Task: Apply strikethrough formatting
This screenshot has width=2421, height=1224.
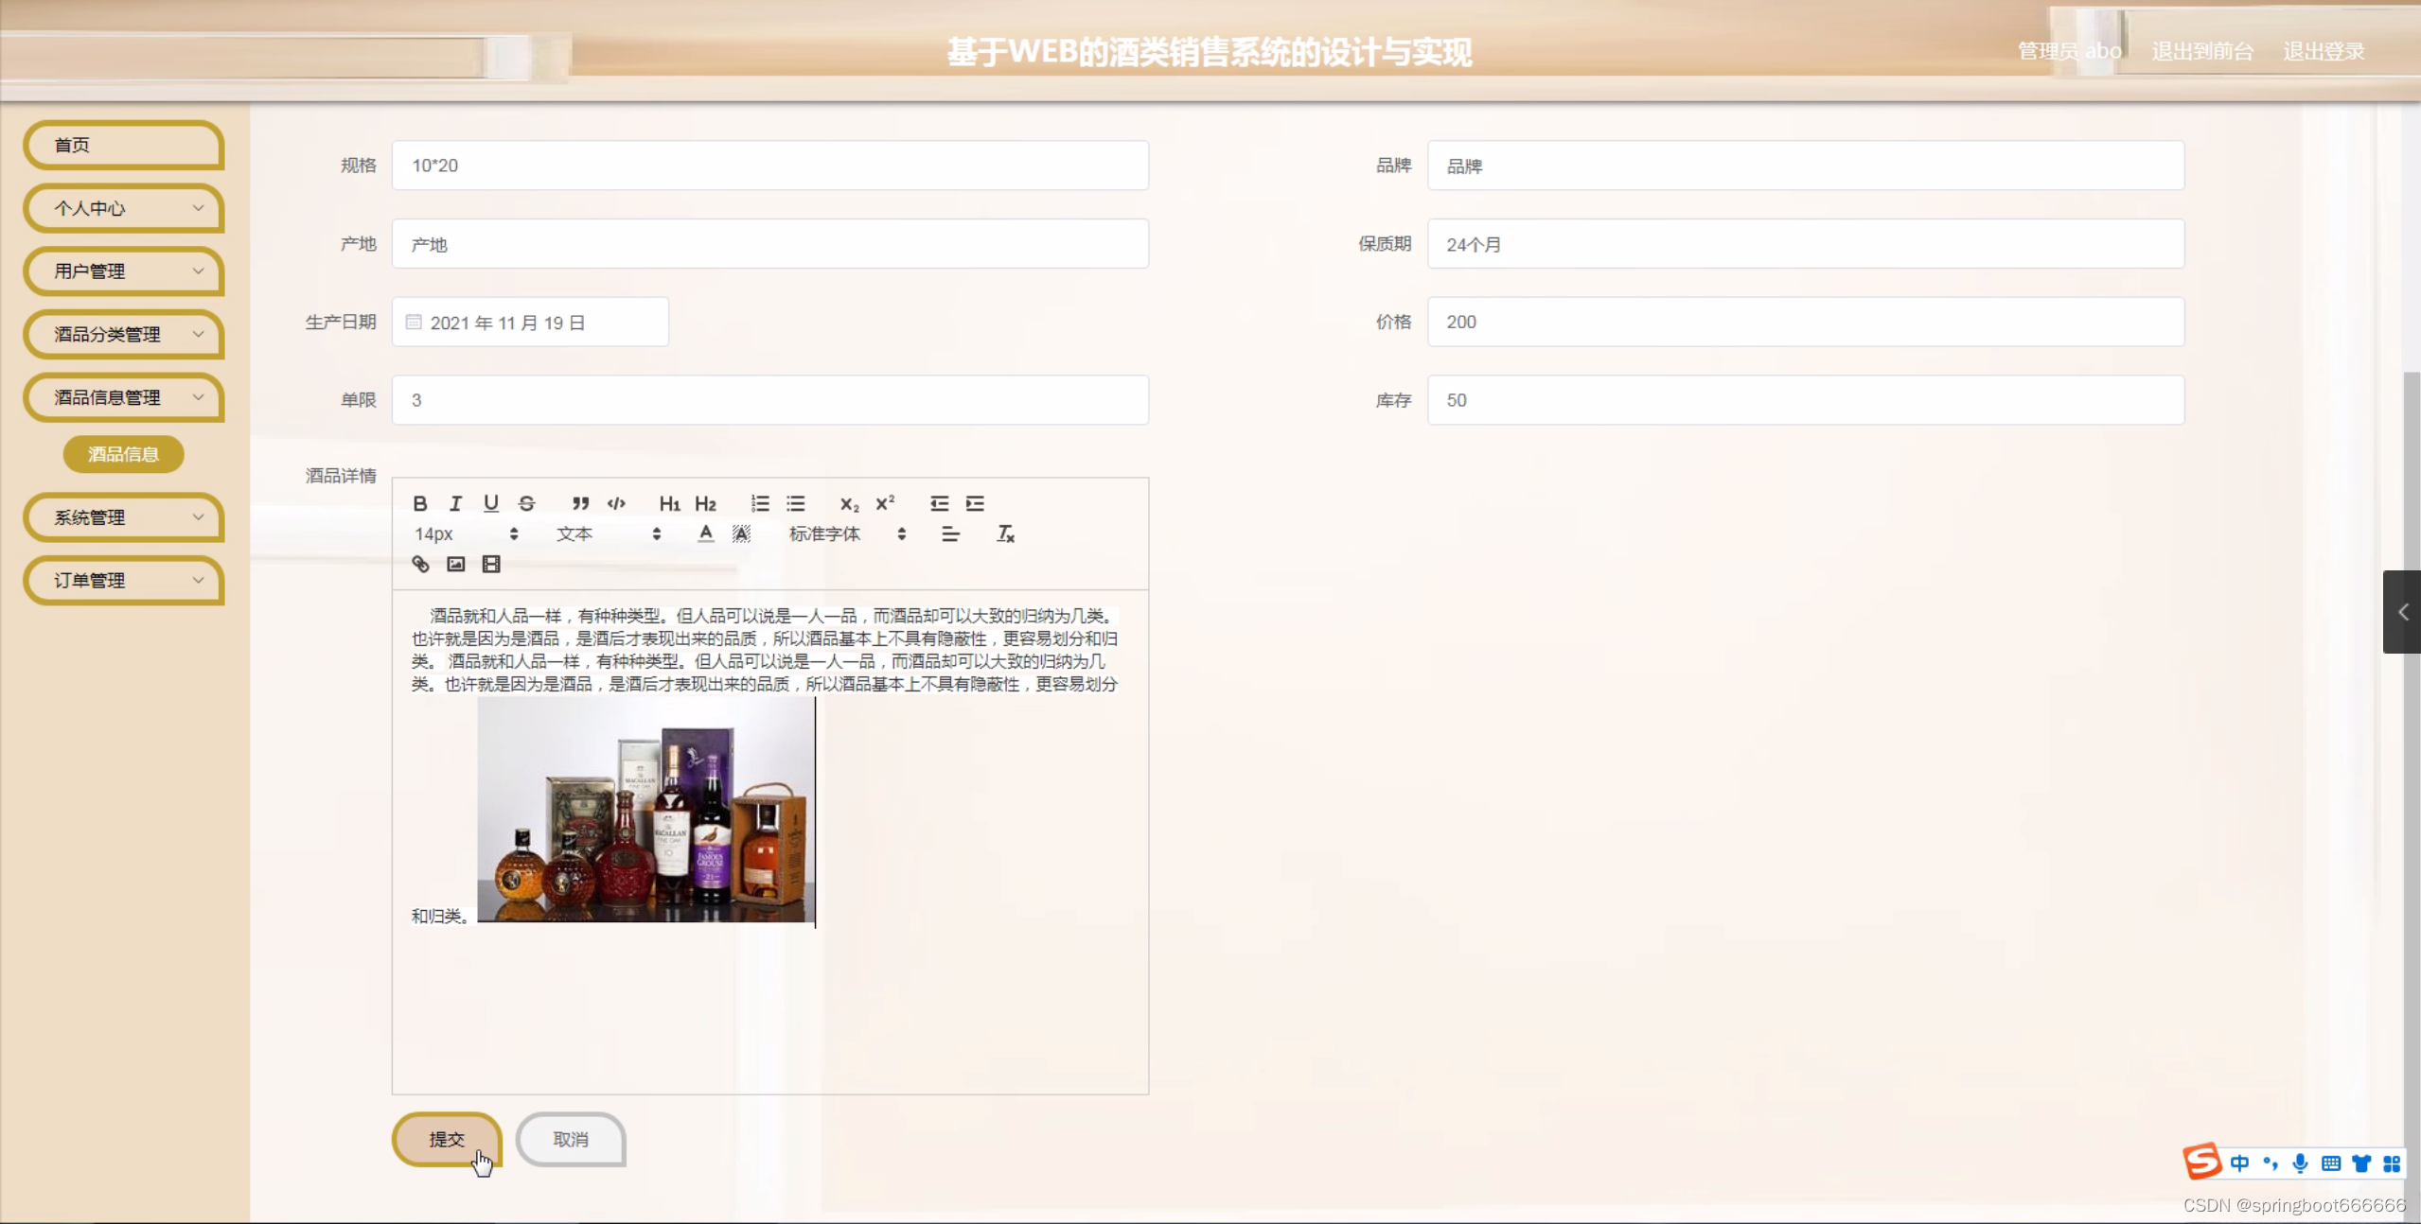Action: coord(526,503)
